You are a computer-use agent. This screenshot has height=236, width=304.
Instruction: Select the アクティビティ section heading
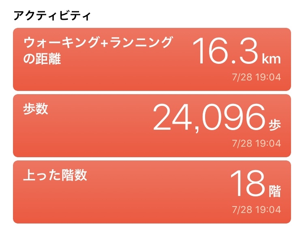[x=52, y=16]
